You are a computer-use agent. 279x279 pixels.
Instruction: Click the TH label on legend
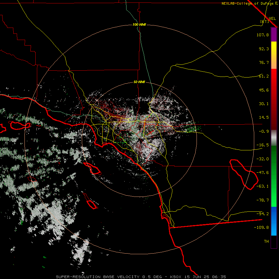266,241
